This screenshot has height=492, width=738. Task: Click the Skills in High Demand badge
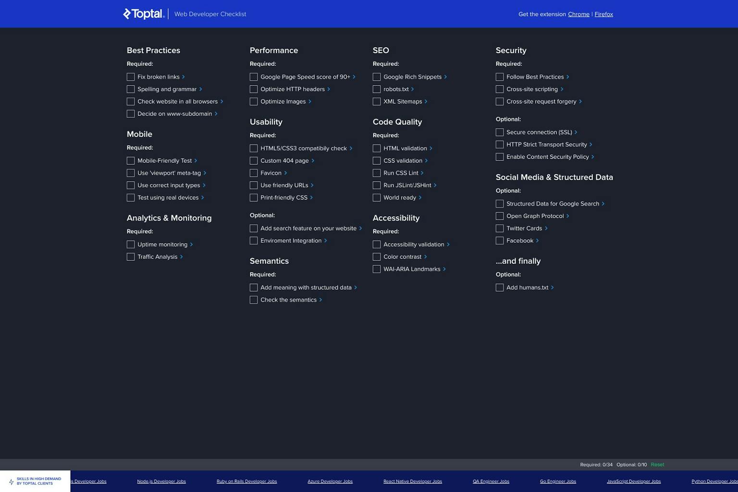(35, 481)
